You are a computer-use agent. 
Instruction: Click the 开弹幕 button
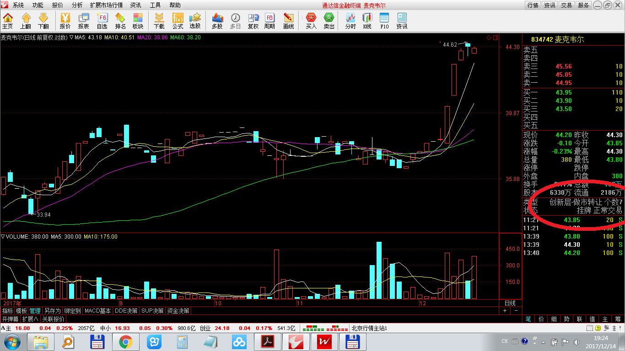(10, 319)
